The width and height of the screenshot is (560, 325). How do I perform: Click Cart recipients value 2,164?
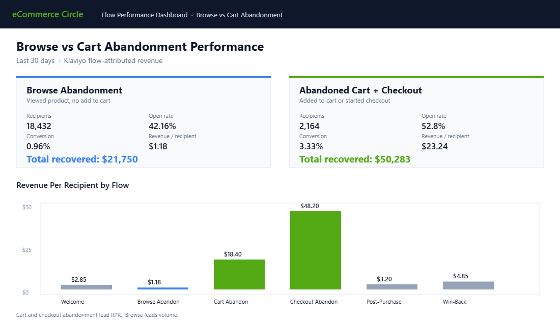click(310, 126)
